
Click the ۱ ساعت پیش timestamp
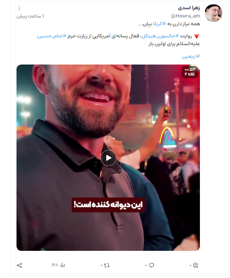(30, 16)
